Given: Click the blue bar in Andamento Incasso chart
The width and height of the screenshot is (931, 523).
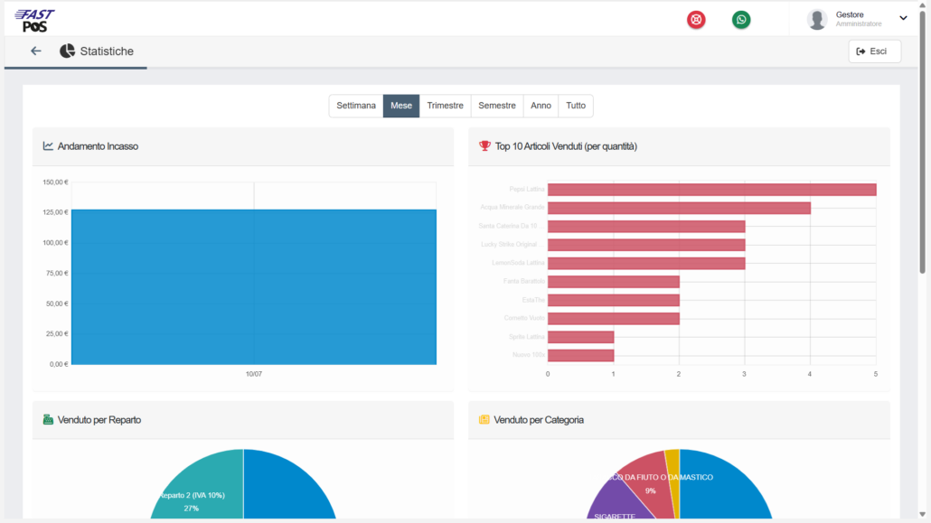Looking at the screenshot, I should coord(253,286).
